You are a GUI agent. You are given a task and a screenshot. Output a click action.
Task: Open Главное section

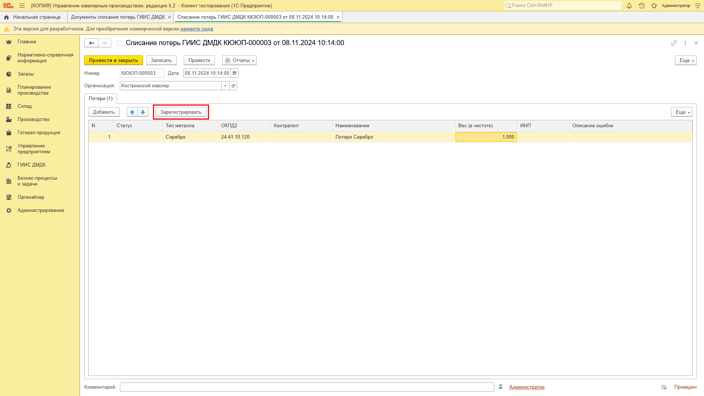[27, 42]
